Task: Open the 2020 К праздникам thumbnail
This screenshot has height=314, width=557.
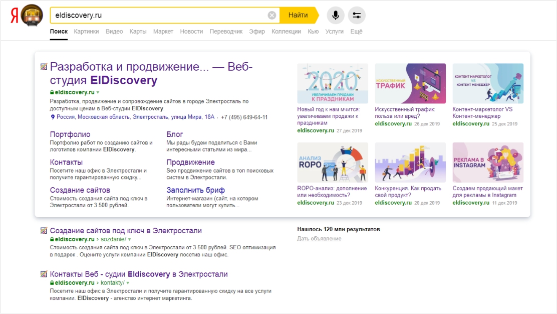Action: pyautogui.click(x=333, y=83)
